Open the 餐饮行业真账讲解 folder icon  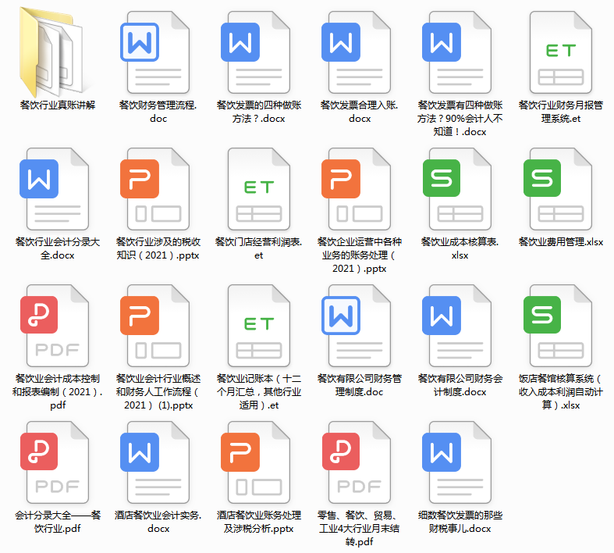(x=51, y=52)
